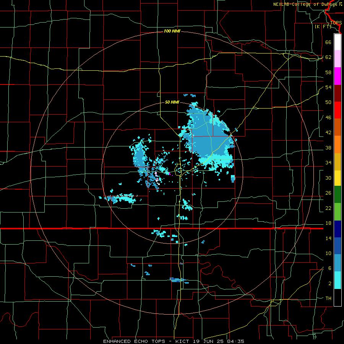Pick the light green legend segment

click(338, 212)
